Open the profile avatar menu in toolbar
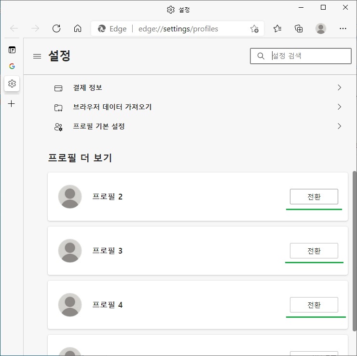The image size is (357, 356). [x=320, y=28]
